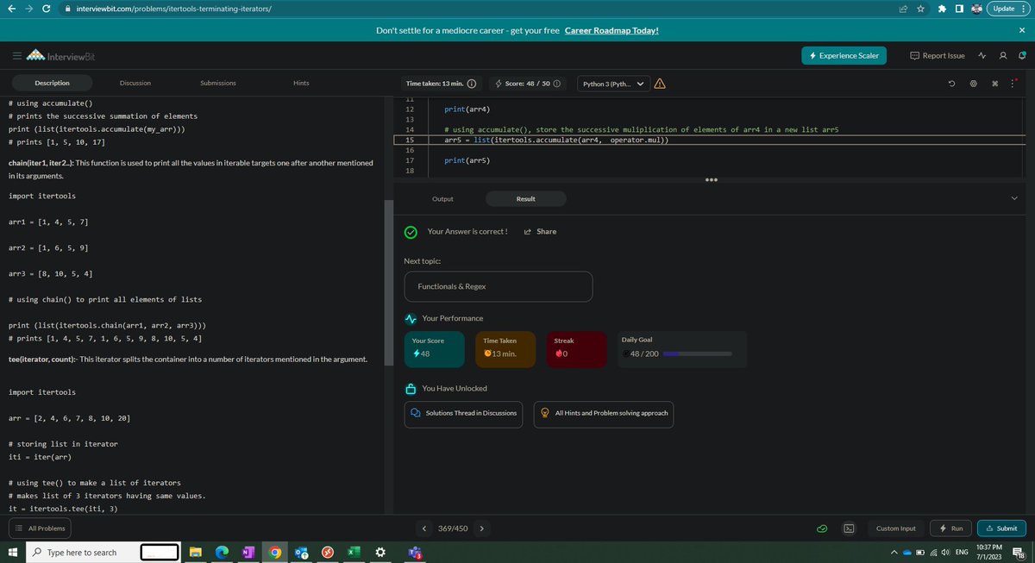Open the user profile icon
Screen dimensions: 1035x563
(x=1002, y=55)
